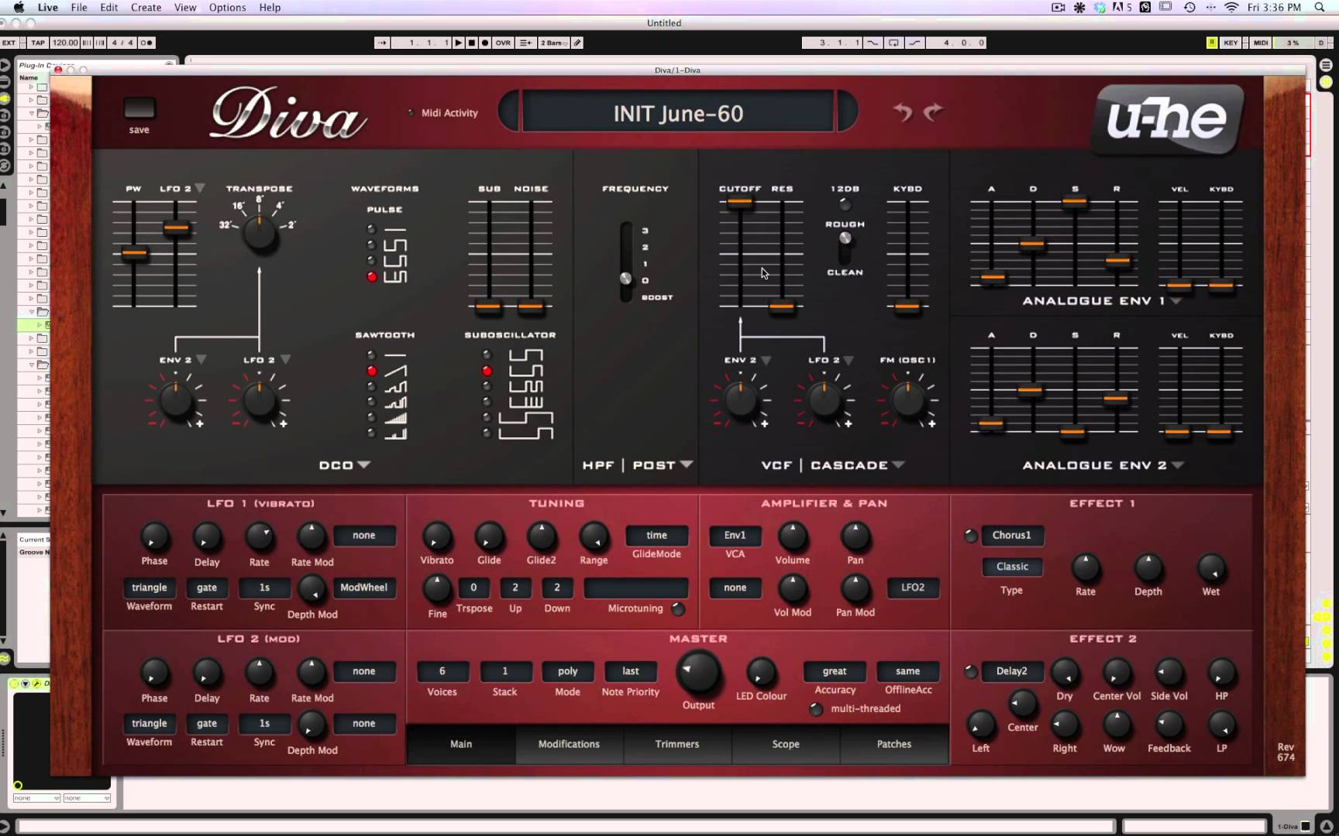Toggle the EXT sync button
Screen dimensions: 1339x836
(x=9, y=43)
